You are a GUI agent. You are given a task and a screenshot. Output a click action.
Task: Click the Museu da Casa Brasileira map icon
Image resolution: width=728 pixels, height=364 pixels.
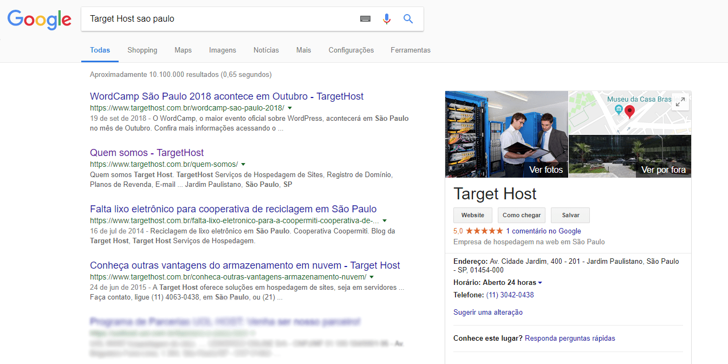point(619,110)
